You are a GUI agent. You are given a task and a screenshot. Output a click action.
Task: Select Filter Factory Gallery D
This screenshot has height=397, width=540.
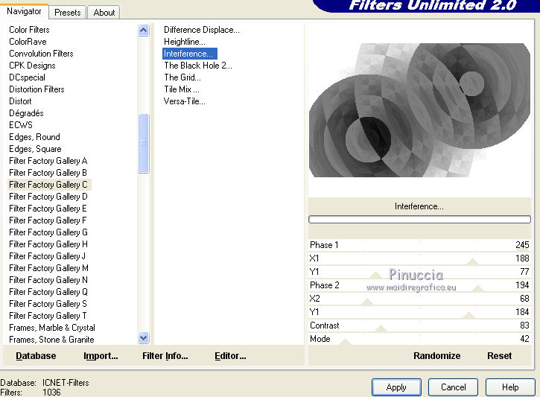tap(48, 197)
